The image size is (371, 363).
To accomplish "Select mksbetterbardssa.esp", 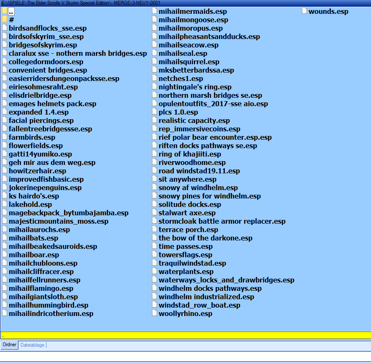I will (x=196, y=70).
